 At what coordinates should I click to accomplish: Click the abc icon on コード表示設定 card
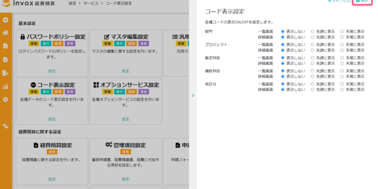[x=33, y=85]
